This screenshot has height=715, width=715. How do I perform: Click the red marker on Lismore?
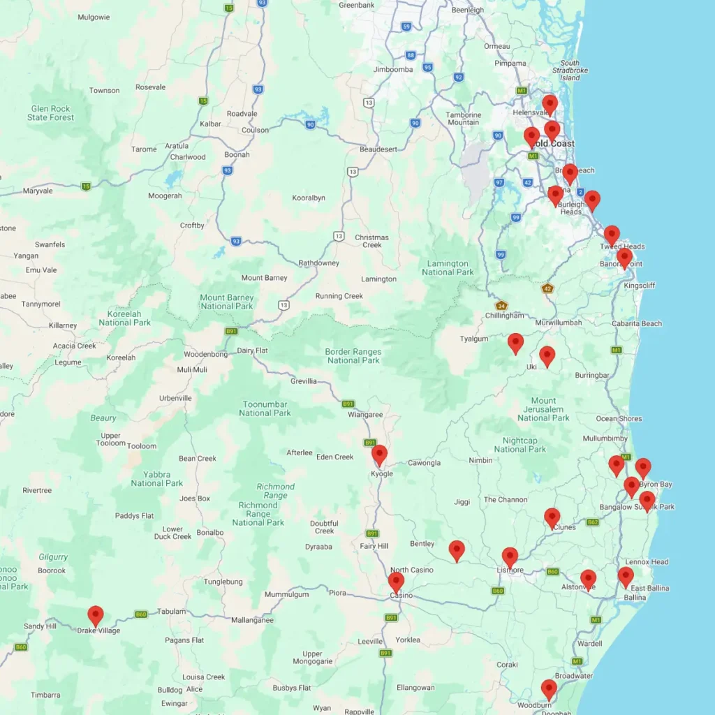click(510, 557)
